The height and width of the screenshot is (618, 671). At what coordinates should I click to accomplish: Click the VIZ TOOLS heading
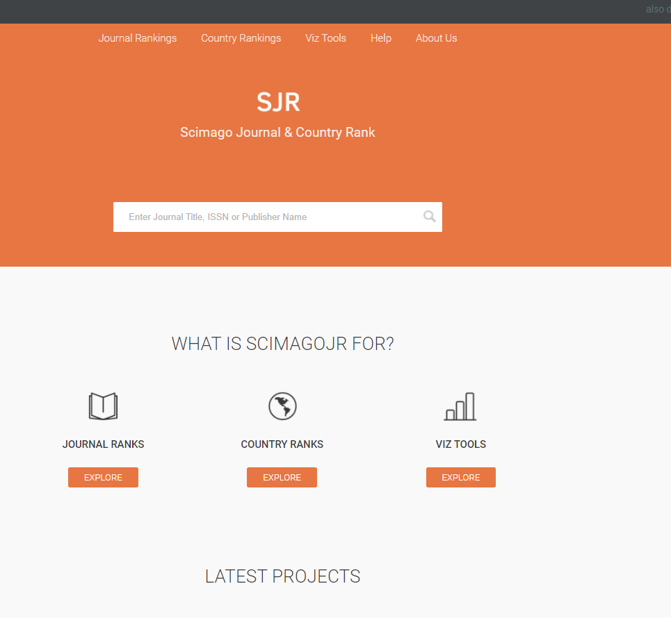(461, 444)
